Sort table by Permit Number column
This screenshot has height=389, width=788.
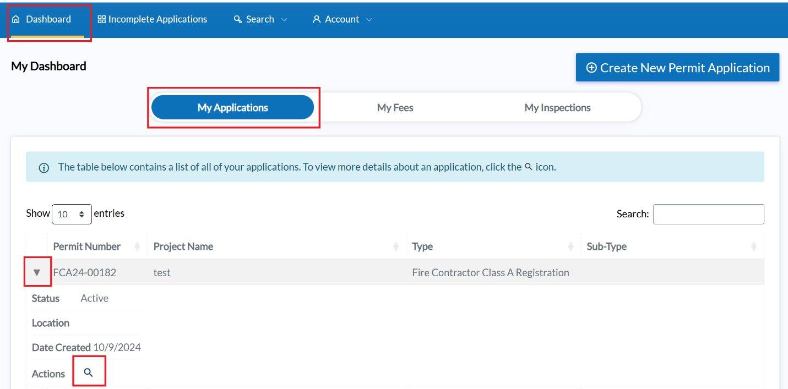pyautogui.click(x=87, y=246)
